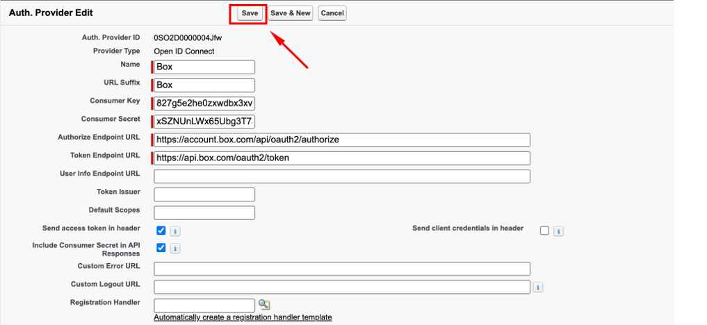
Task: Open info icon beside Custom Logout URL
Action: (x=537, y=287)
